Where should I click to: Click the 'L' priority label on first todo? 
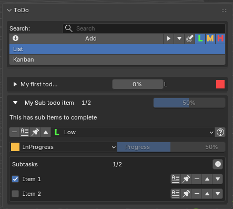[x=166, y=85]
